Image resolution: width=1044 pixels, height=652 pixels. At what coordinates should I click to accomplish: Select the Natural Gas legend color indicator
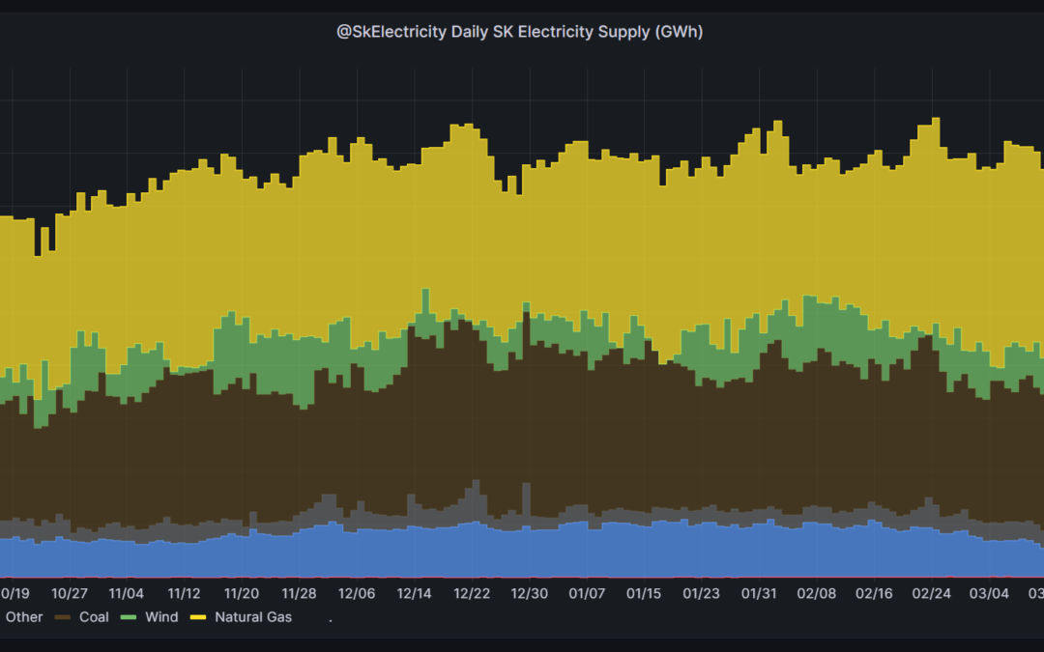[x=198, y=616]
